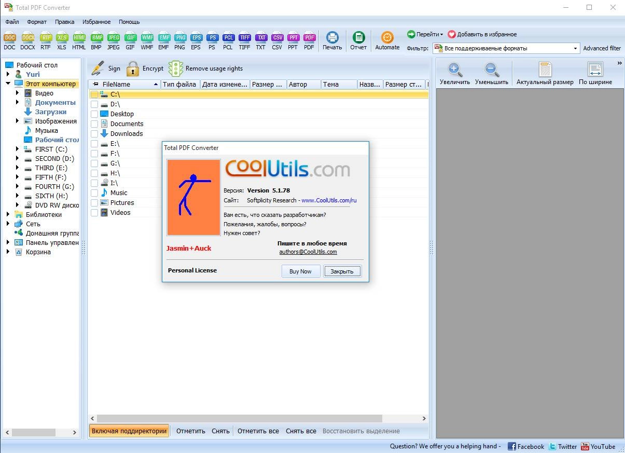Screen dimensions: 625x453
Task: Click Buy Now in the dialog
Action: coord(300,271)
